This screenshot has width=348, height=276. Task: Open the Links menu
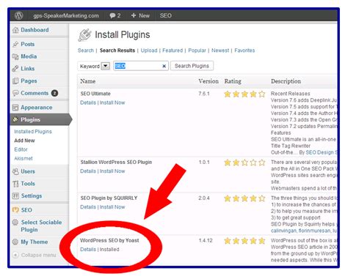[27, 69]
